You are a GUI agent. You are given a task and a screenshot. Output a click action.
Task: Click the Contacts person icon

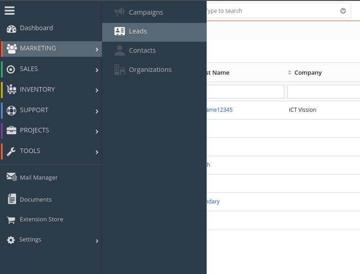120,50
